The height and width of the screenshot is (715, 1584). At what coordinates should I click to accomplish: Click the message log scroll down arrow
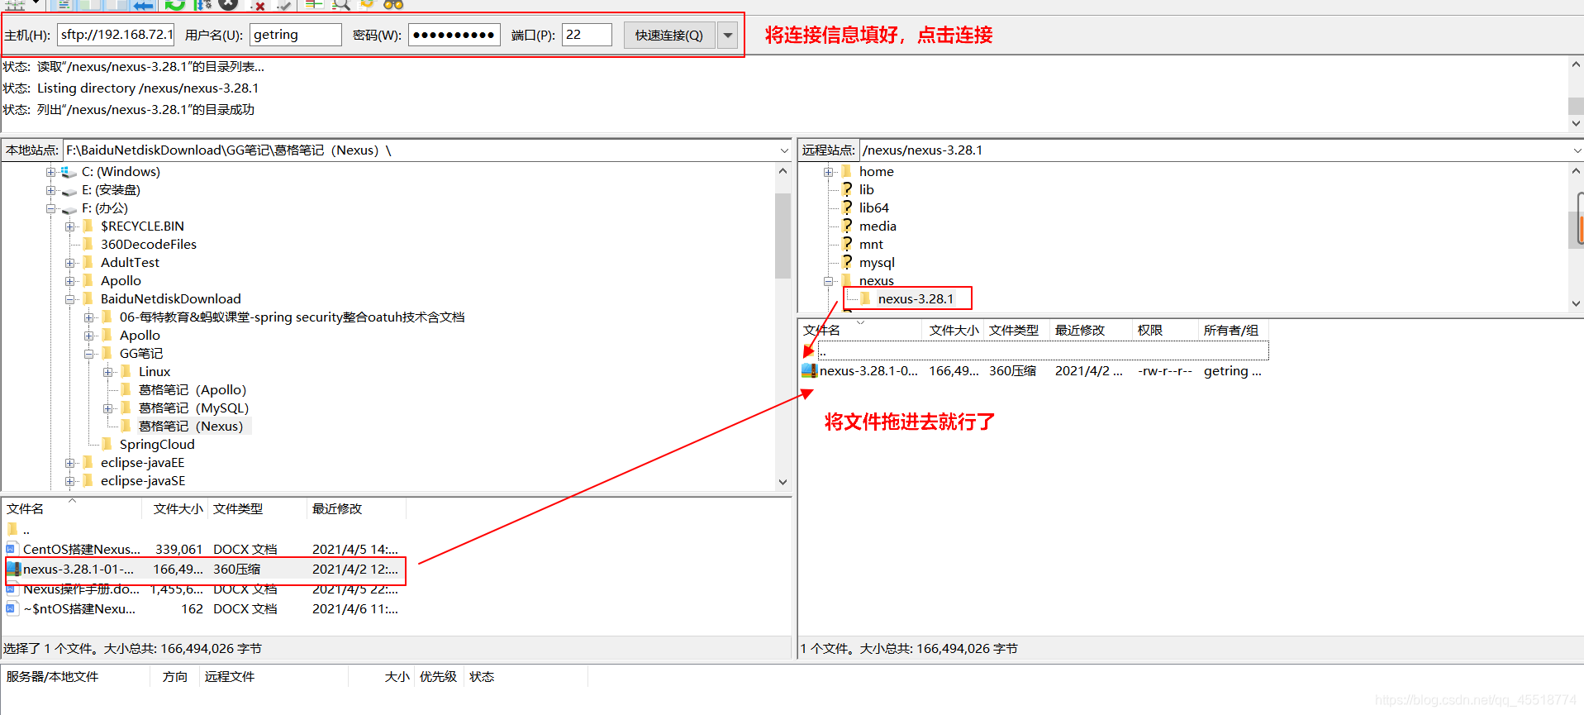1576,123
